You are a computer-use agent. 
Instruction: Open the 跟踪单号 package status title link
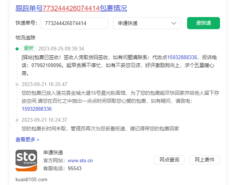click(71, 8)
